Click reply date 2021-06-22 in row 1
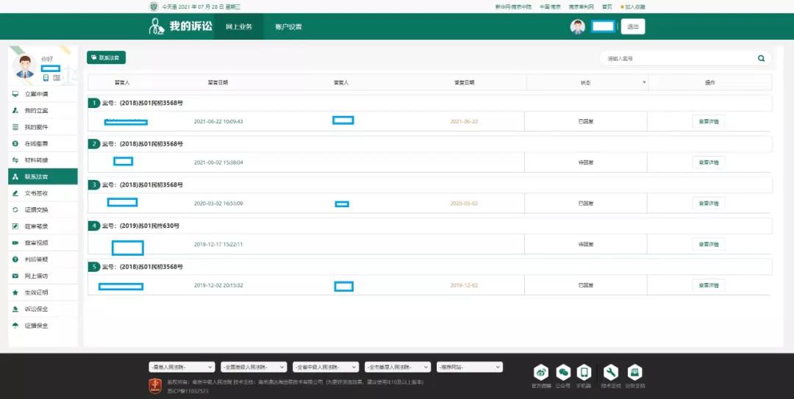Viewport: 794px width, 399px height. 464,121
